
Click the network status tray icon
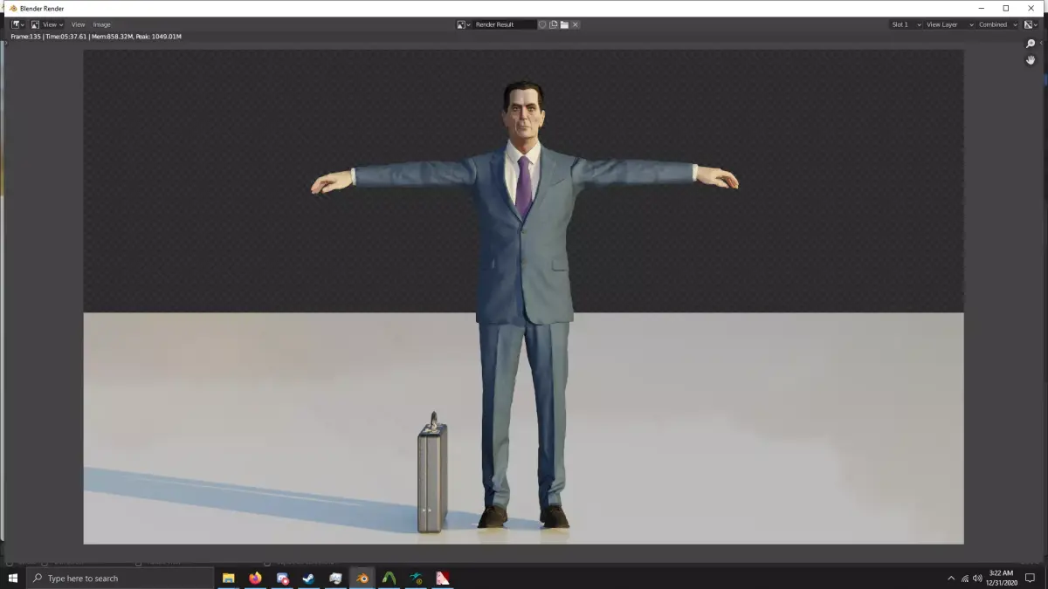click(965, 579)
